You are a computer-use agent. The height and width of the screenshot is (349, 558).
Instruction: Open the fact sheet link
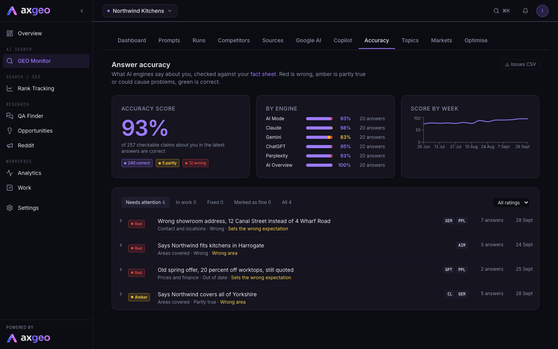(263, 74)
